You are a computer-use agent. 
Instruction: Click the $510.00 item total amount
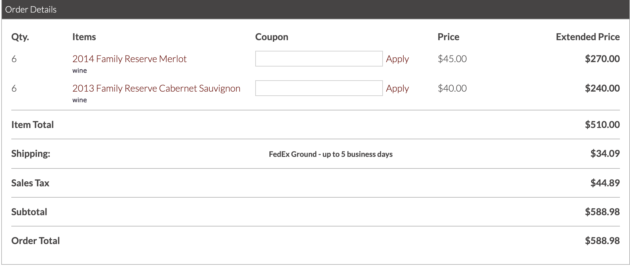(602, 125)
